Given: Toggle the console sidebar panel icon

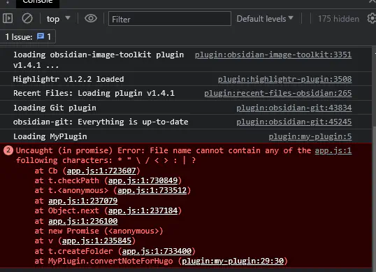Looking at the screenshot, I should click(x=8, y=18).
